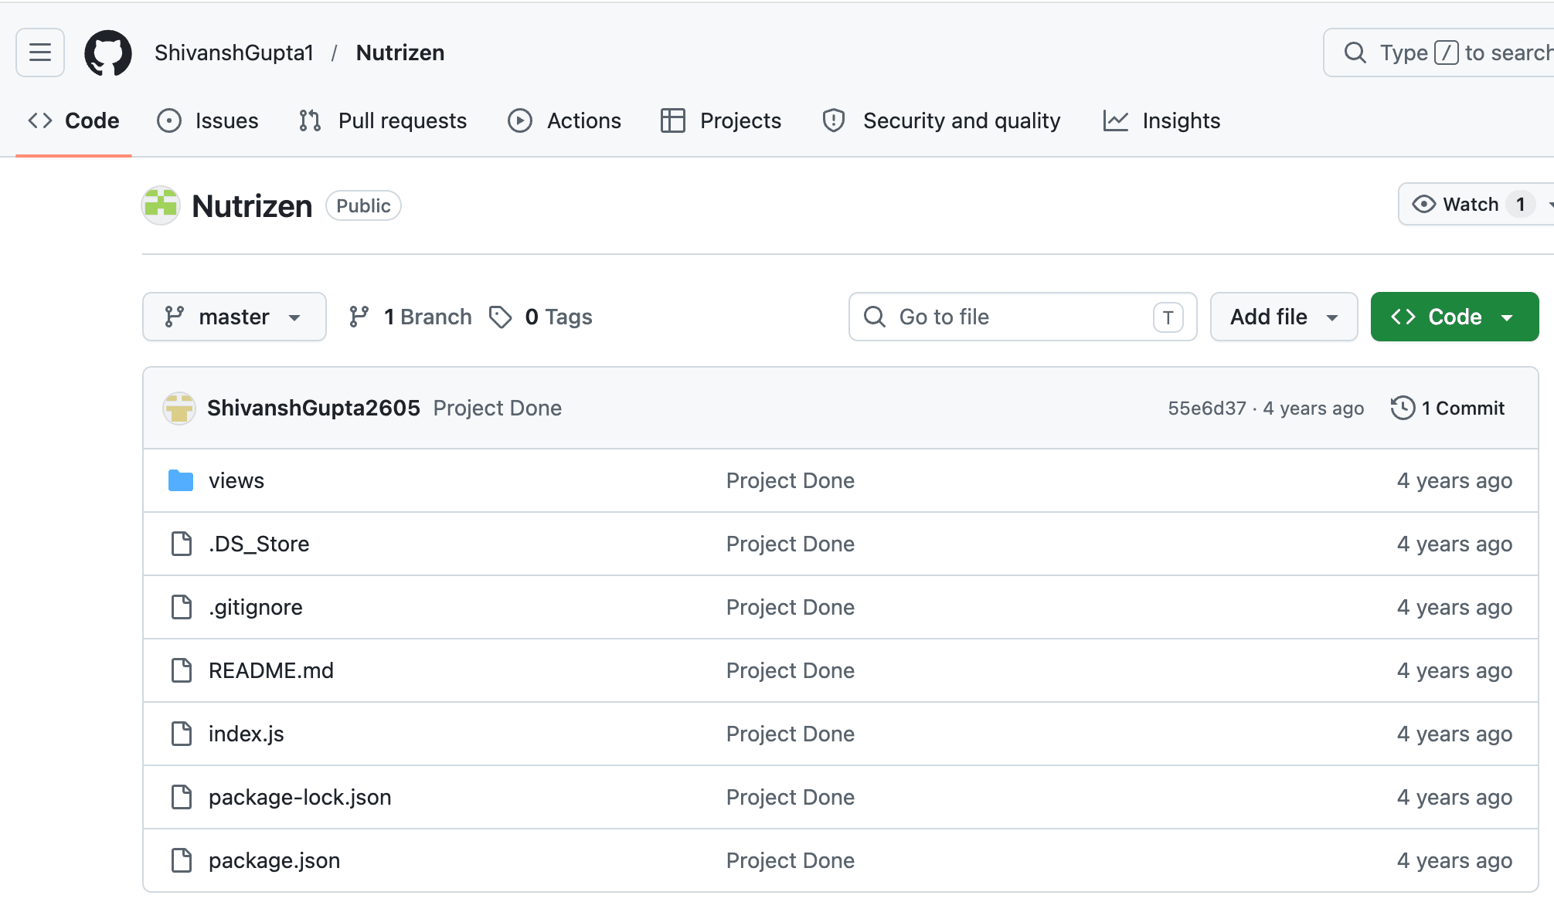
Task: Open the README.md file
Action: pyautogui.click(x=271, y=670)
